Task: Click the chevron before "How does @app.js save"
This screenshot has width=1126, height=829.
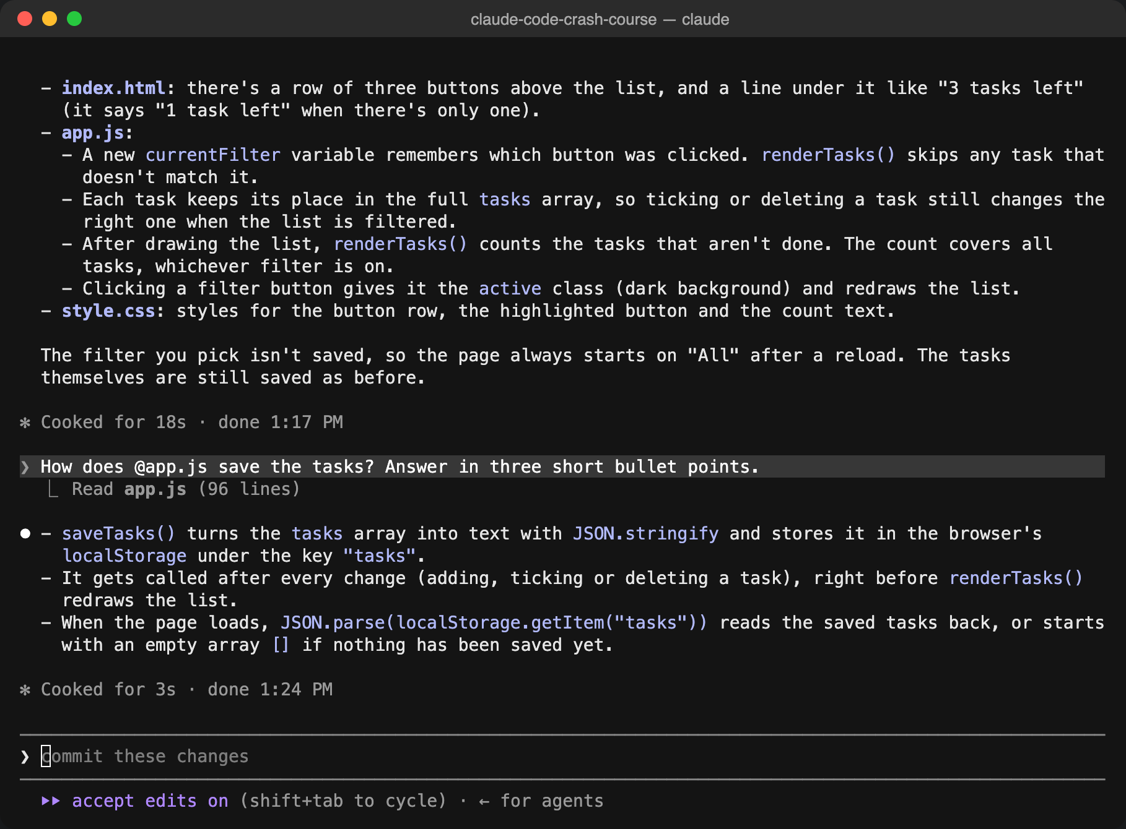Action: (25, 467)
